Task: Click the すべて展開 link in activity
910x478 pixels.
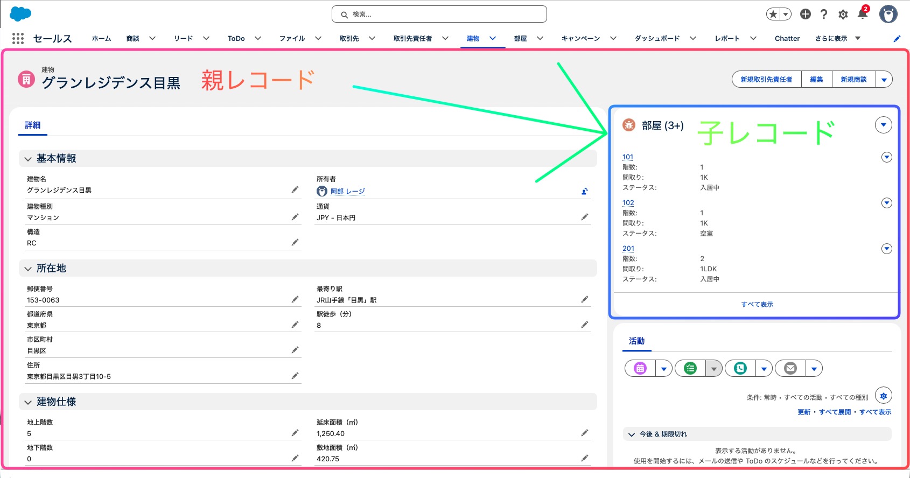Action: coord(835,412)
